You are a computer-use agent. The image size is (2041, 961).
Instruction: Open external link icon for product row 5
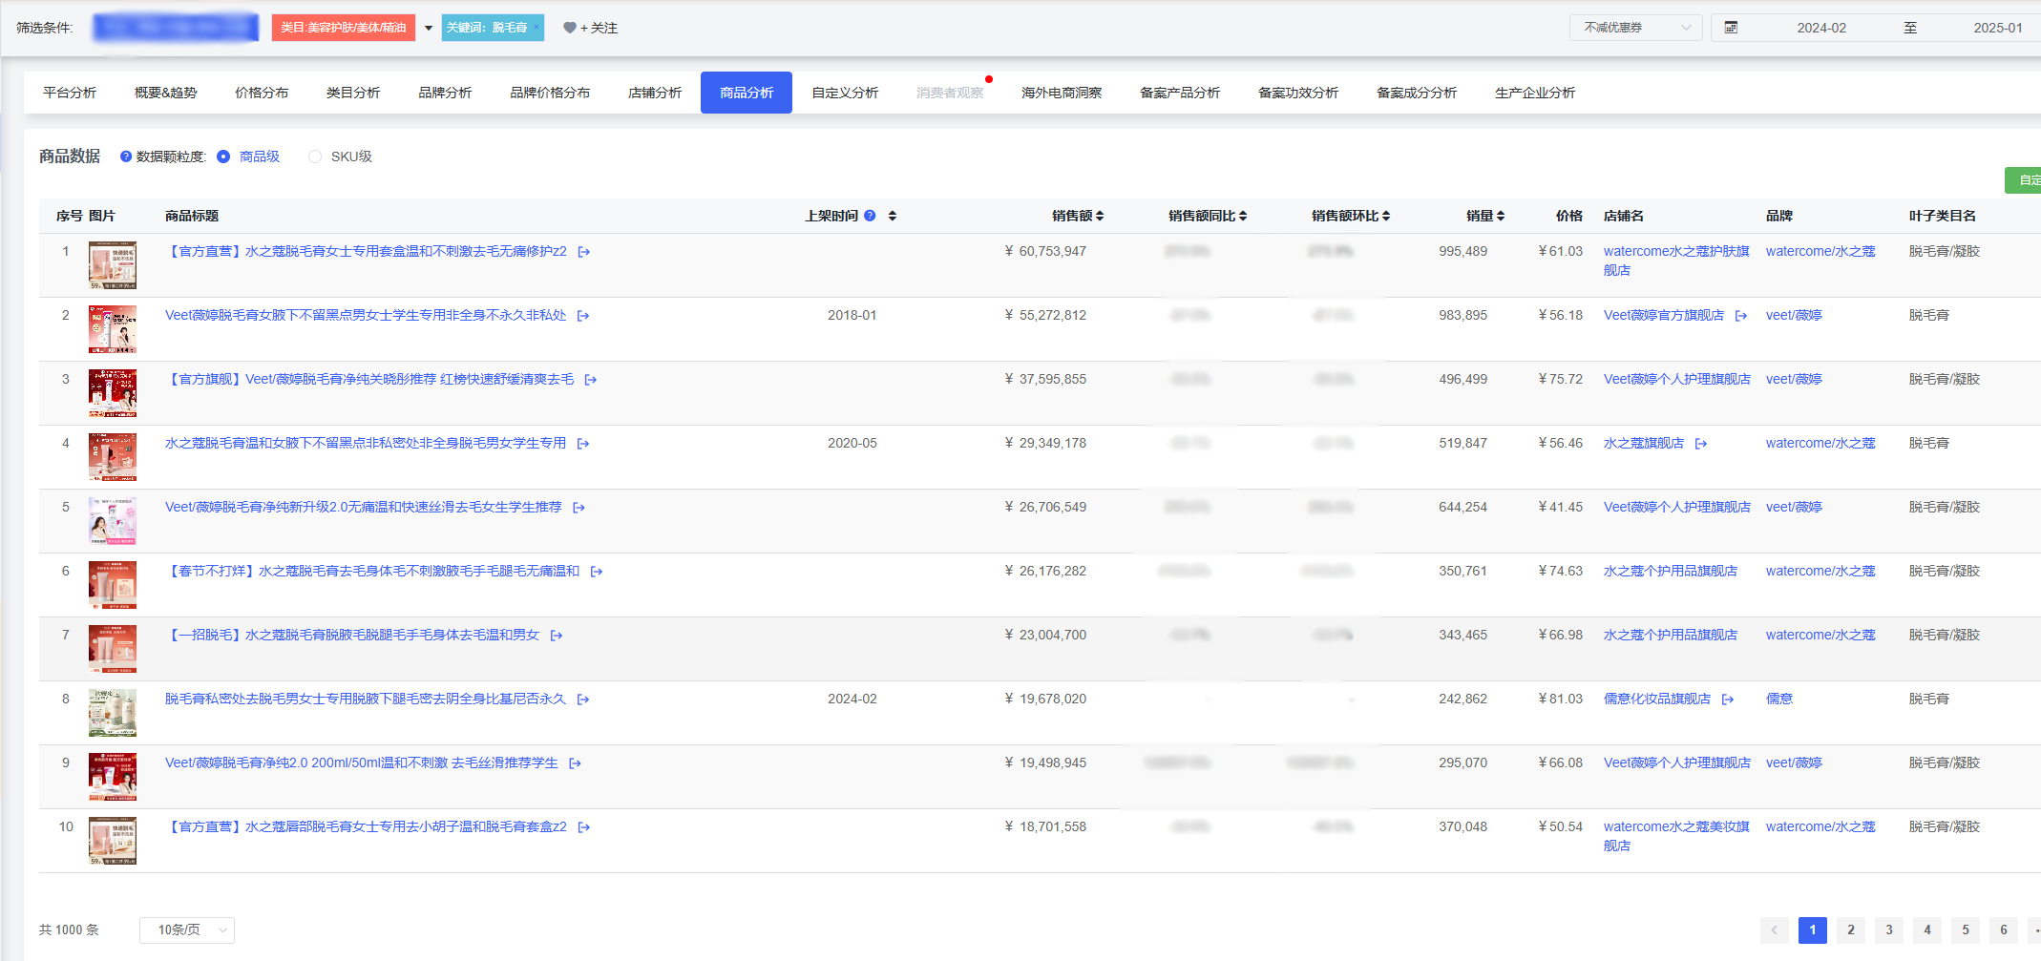pos(579,508)
